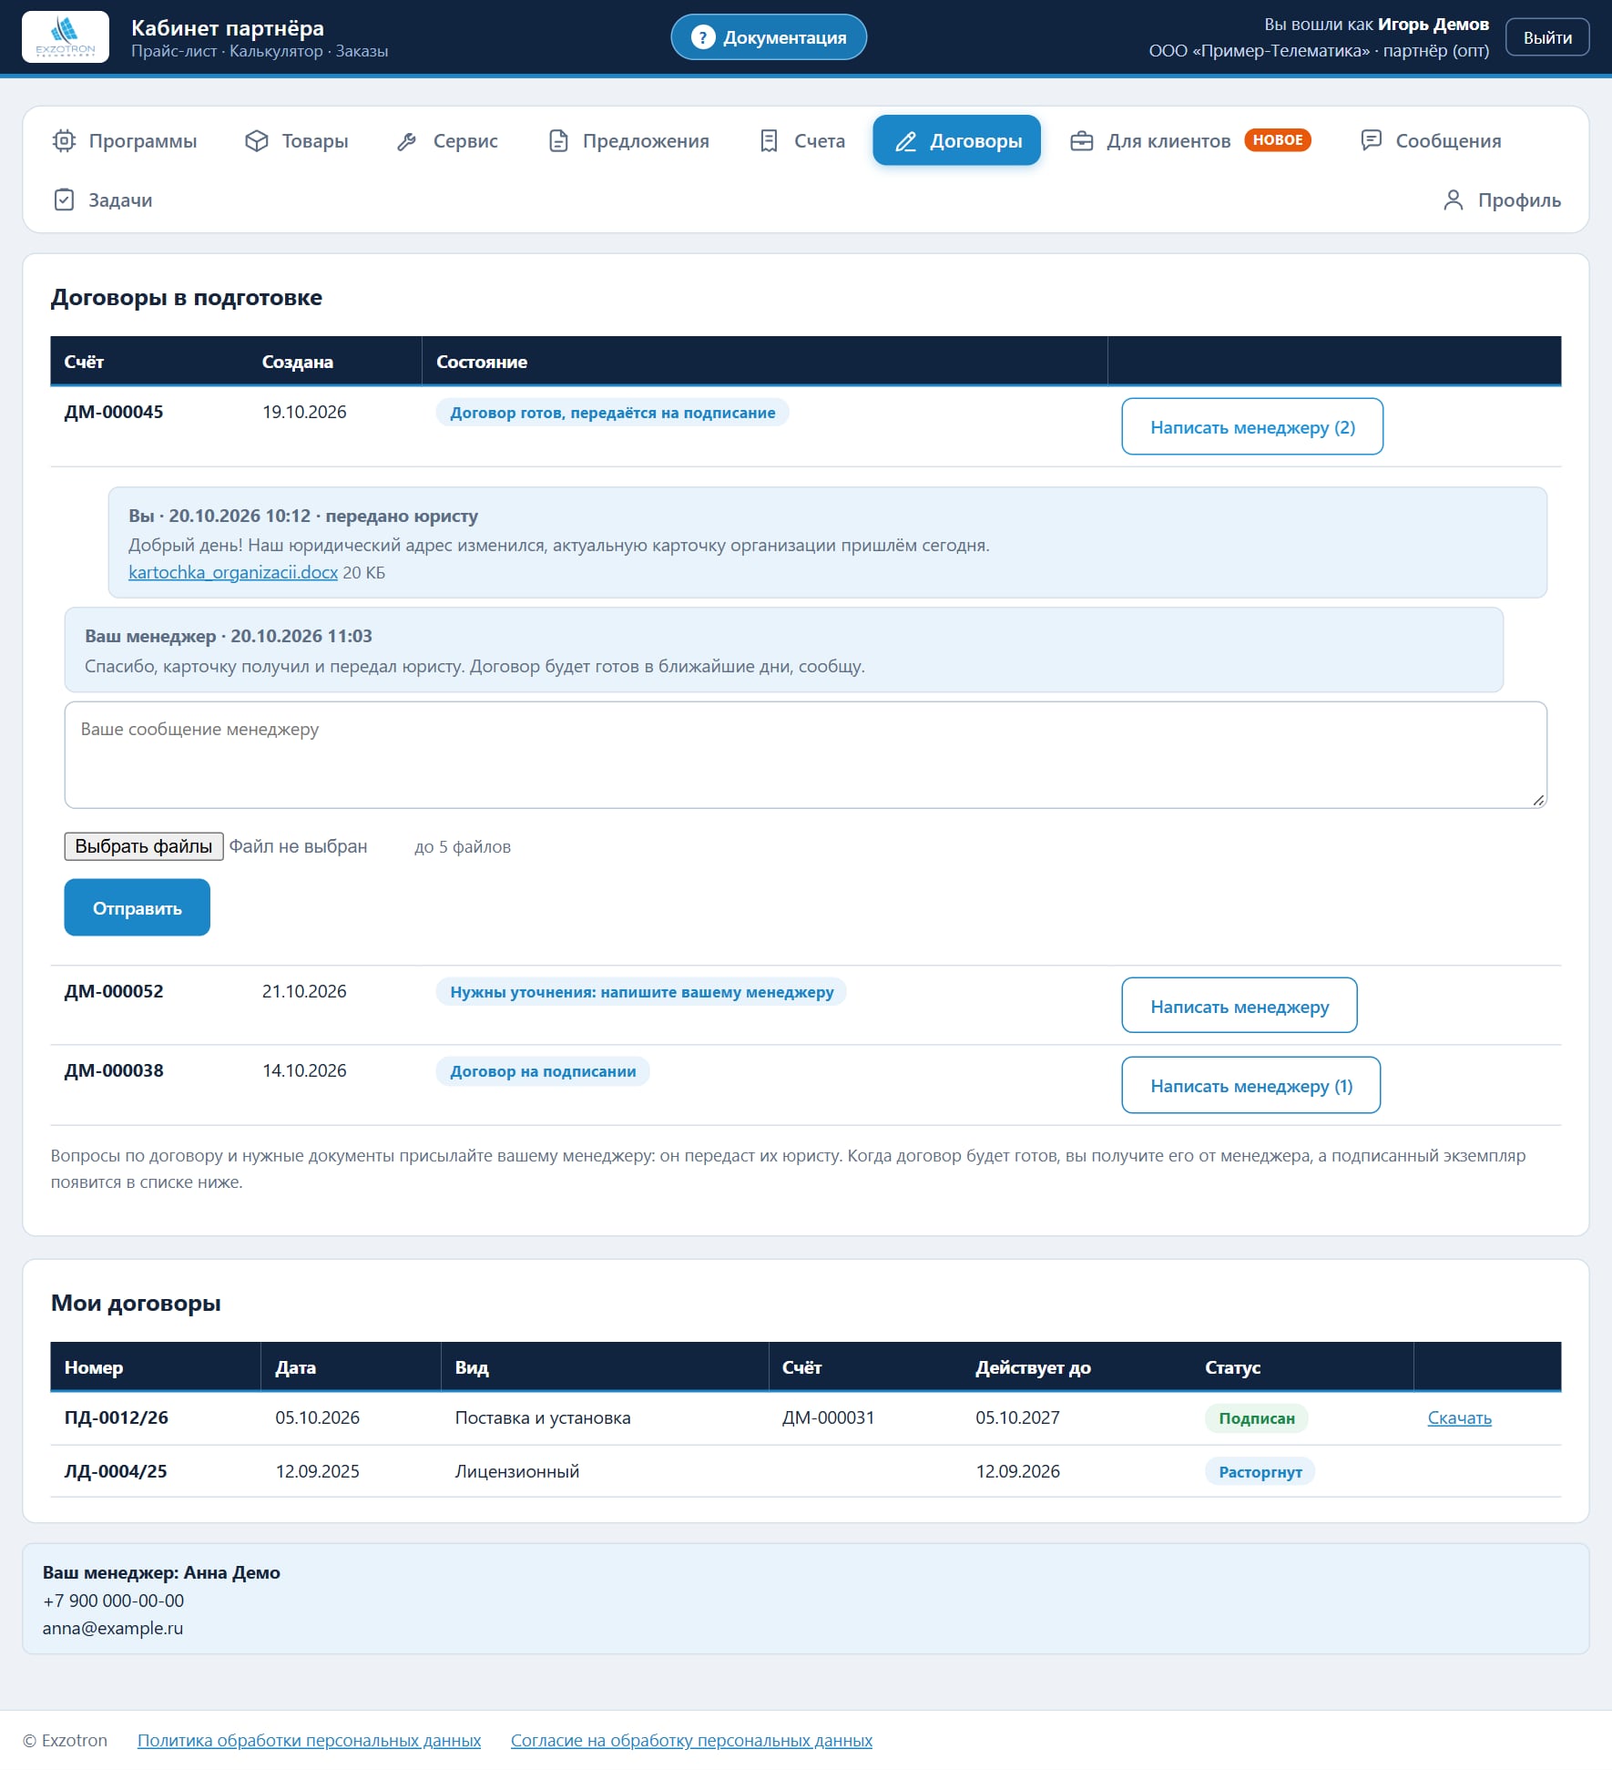This screenshot has height=1770, width=1612.
Task: Click the Программы chip icon
Action: [64, 141]
